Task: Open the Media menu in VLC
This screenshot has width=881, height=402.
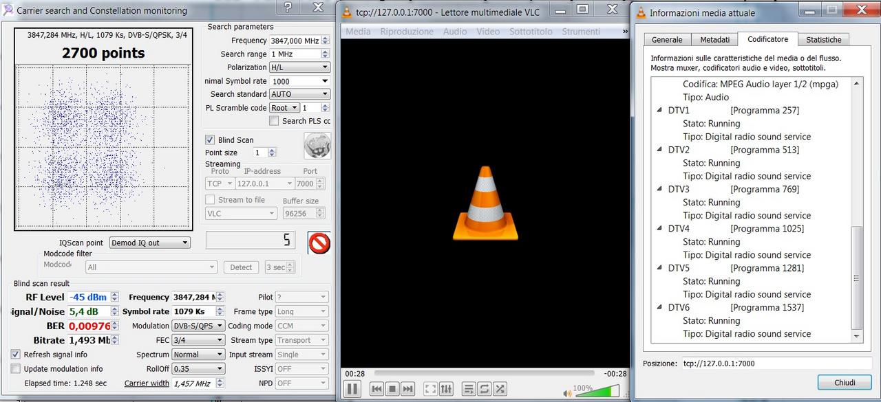Action: [x=358, y=32]
